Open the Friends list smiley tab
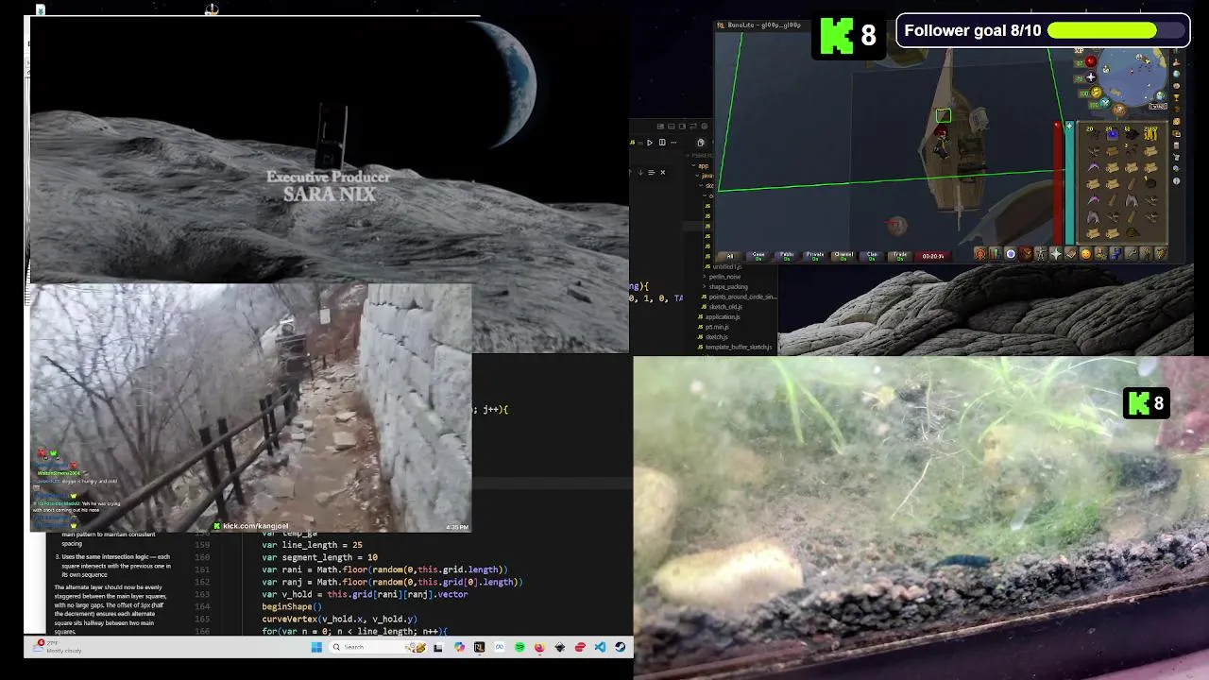Image resolution: width=1209 pixels, height=680 pixels. [1086, 253]
